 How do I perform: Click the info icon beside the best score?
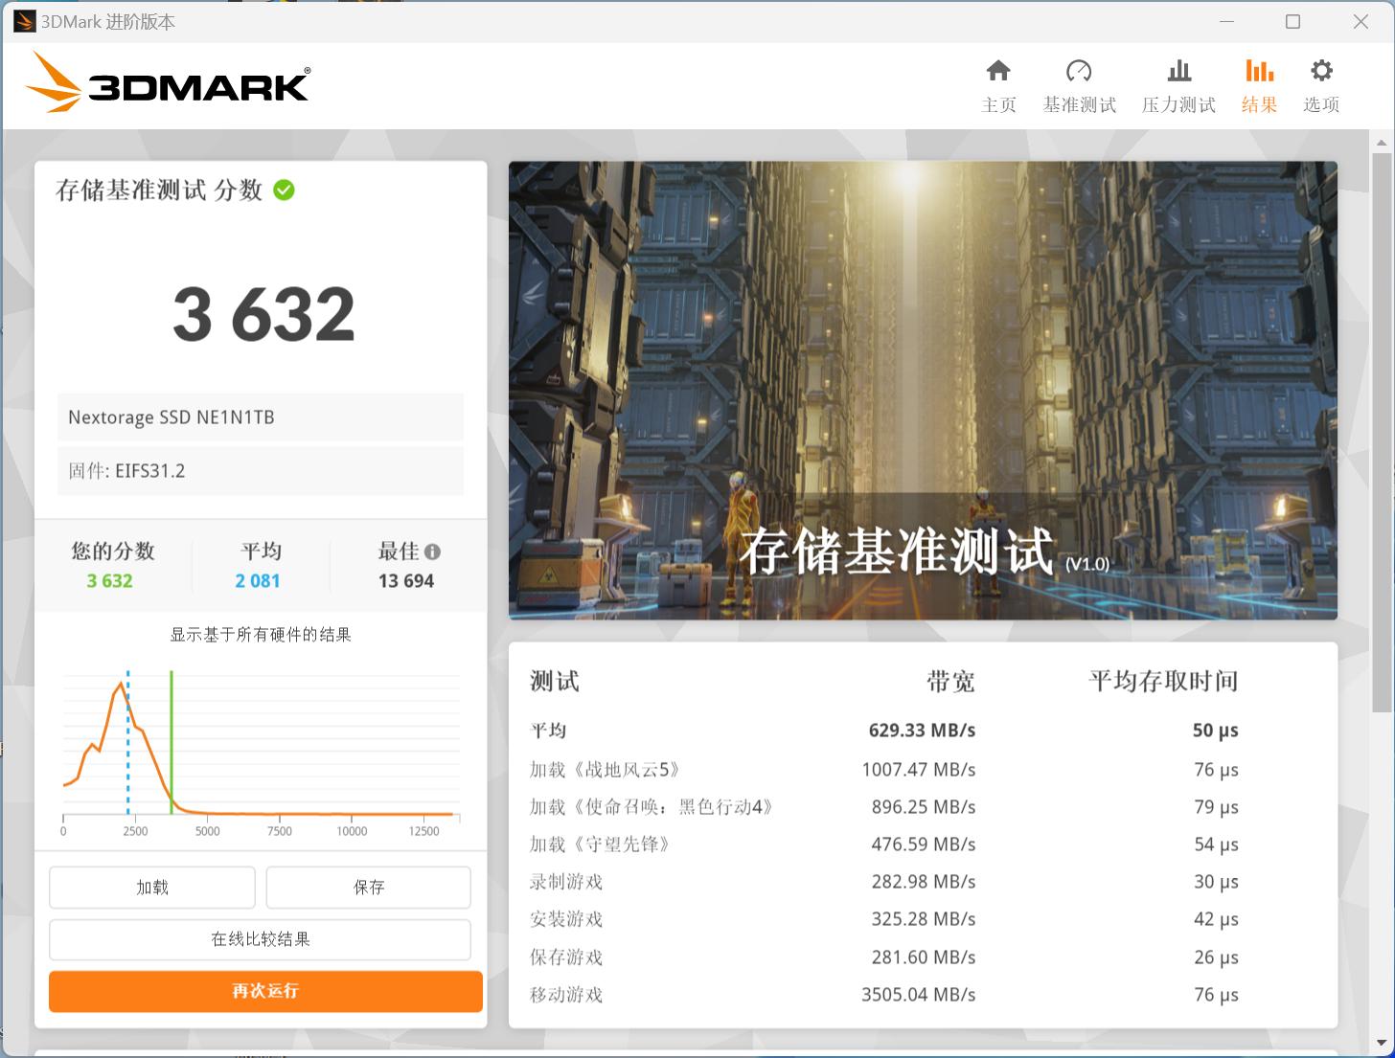[x=432, y=552]
